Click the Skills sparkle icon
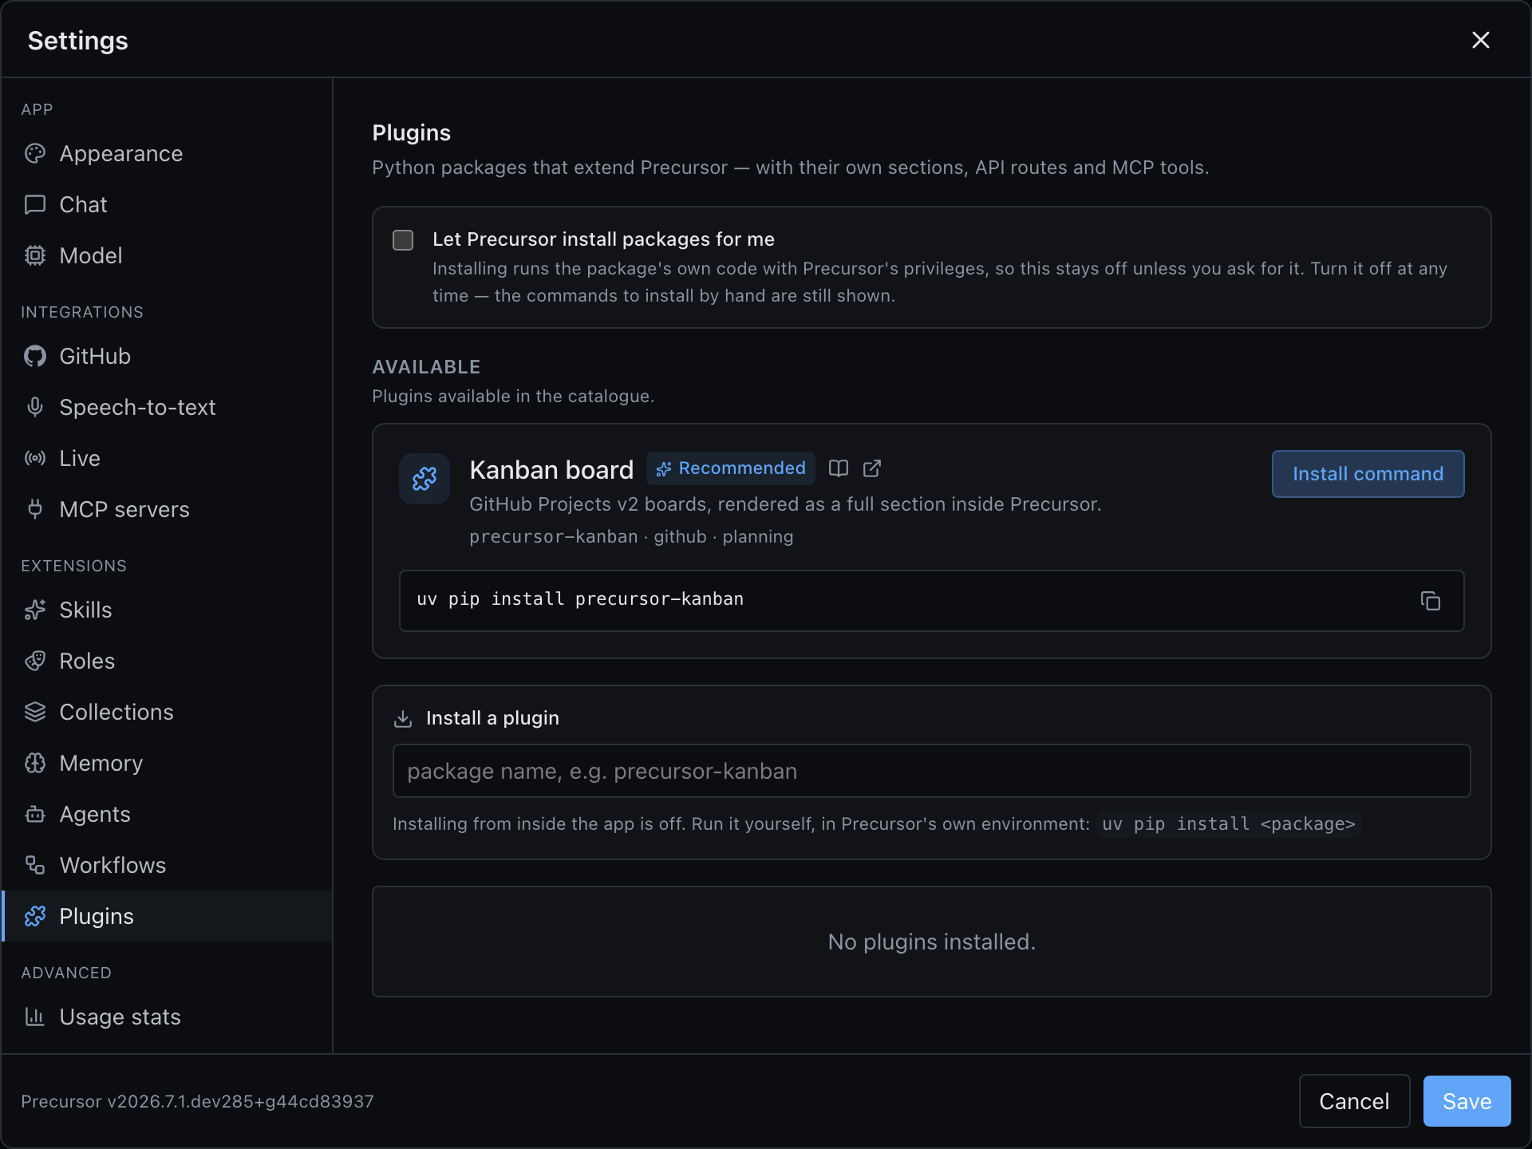The image size is (1532, 1149). (35, 610)
